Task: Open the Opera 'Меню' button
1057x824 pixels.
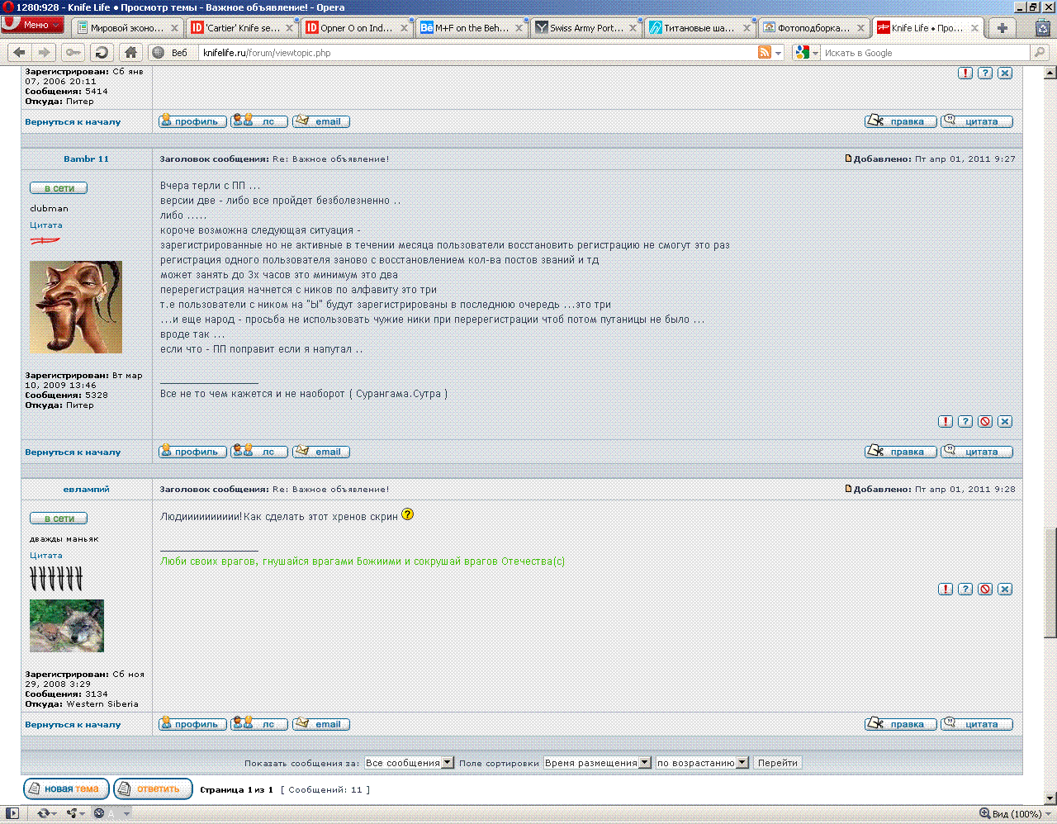Action: [33, 25]
